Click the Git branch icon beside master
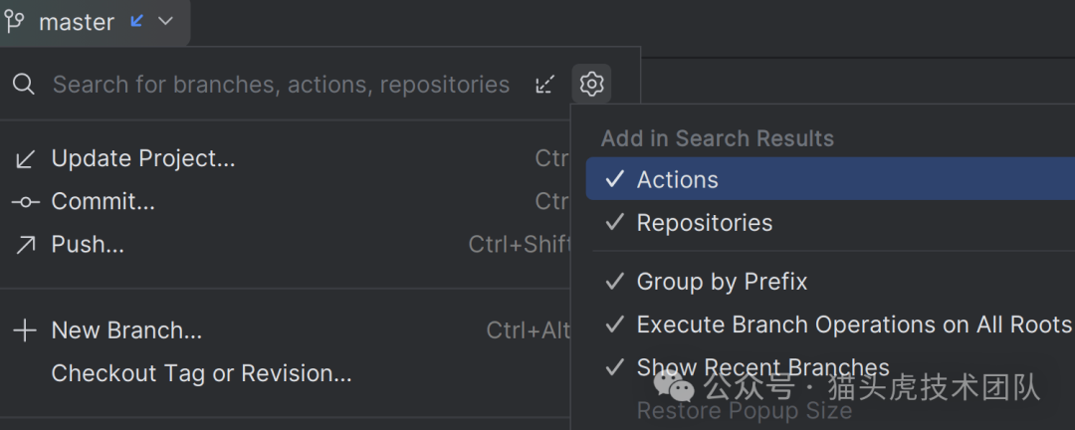Viewport: 1075px width, 430px height. coord(14,22)
